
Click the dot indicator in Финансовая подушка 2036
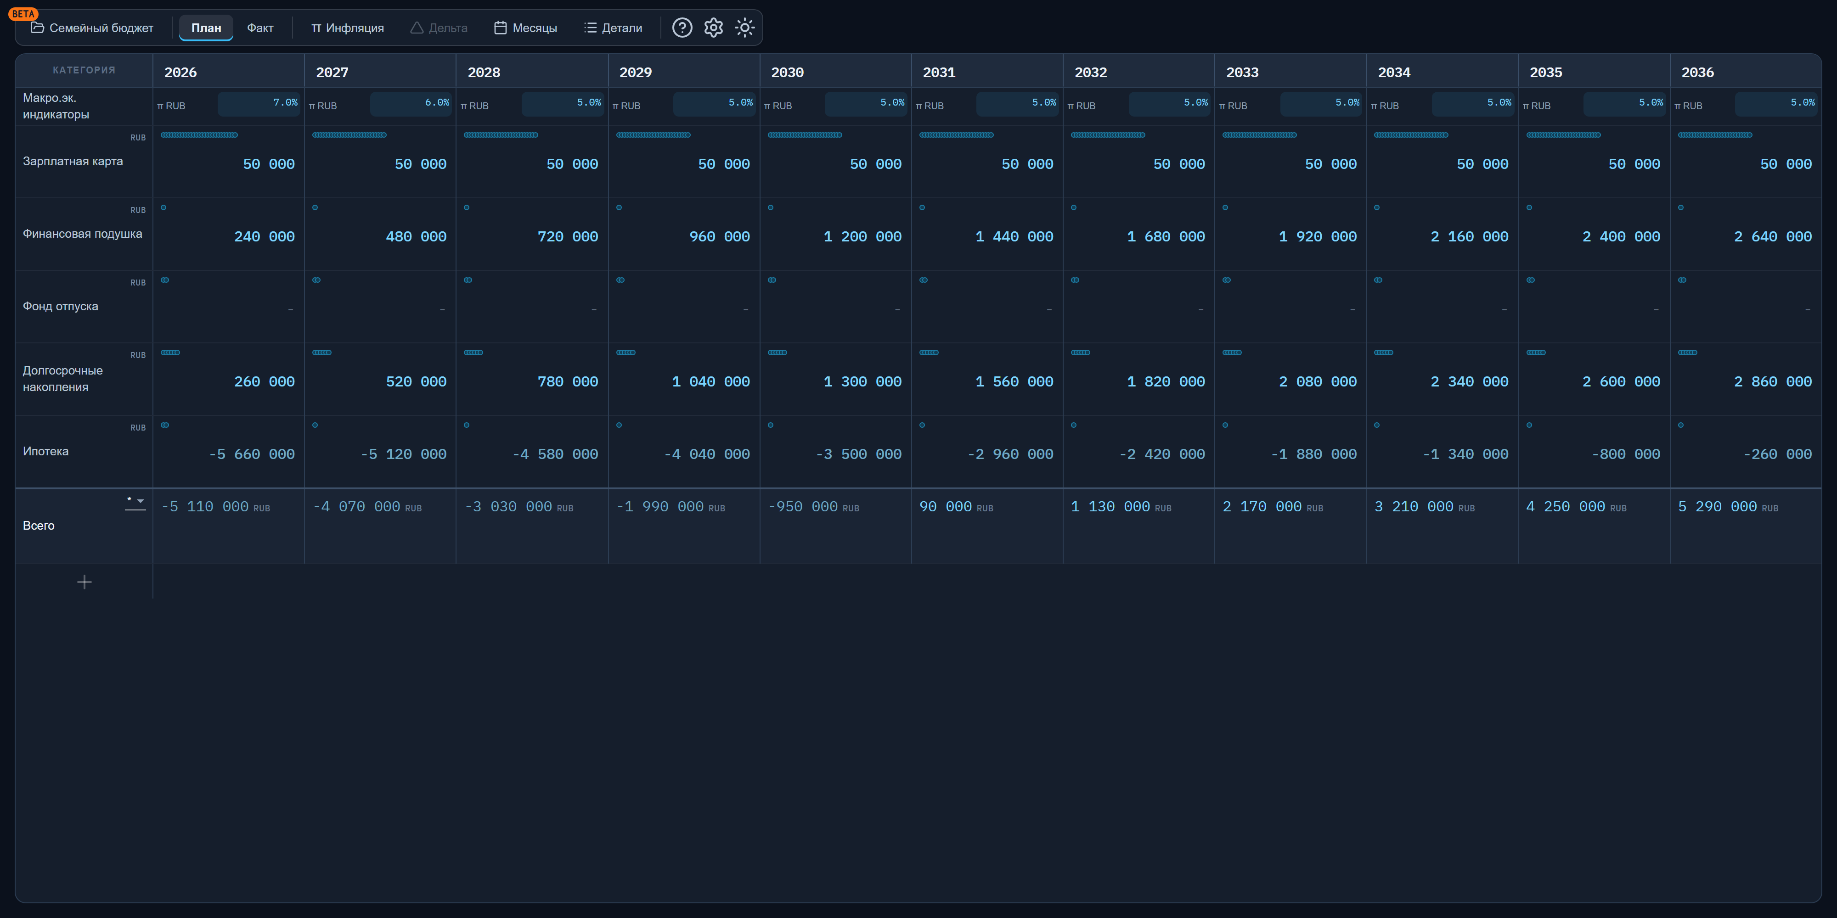click(x=1681, y=207)
